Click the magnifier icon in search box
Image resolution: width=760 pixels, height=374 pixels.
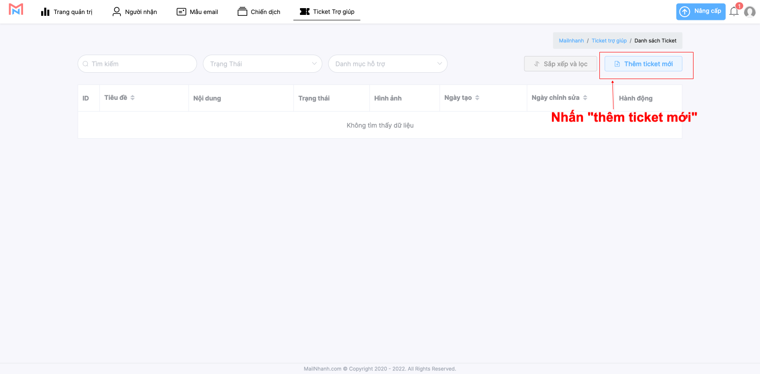pyautogui.click(x=85, y=64)
